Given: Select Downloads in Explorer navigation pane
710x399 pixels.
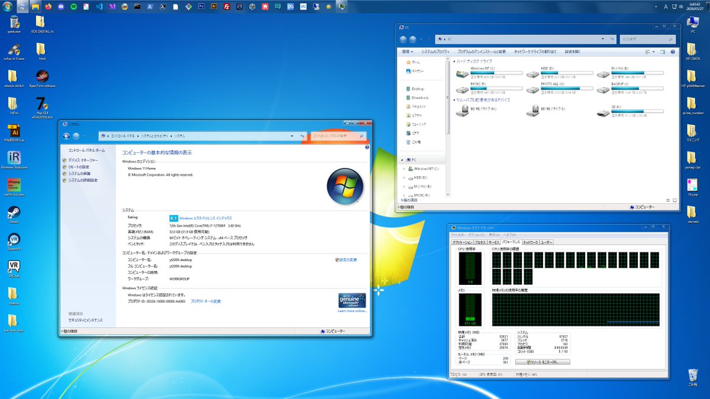Looking at the screenshot, I should [x=420, y=98].
